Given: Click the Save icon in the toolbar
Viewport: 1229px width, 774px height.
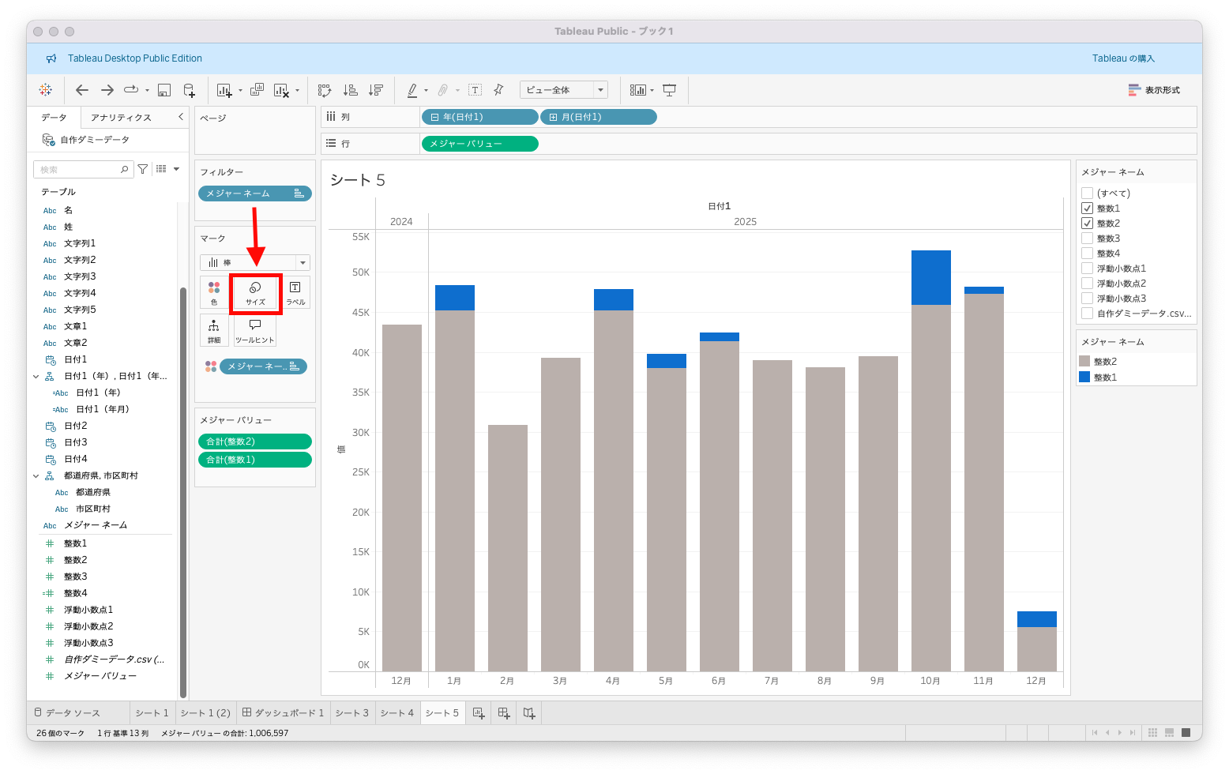Looking at the screenshot, I should (164, 90).
